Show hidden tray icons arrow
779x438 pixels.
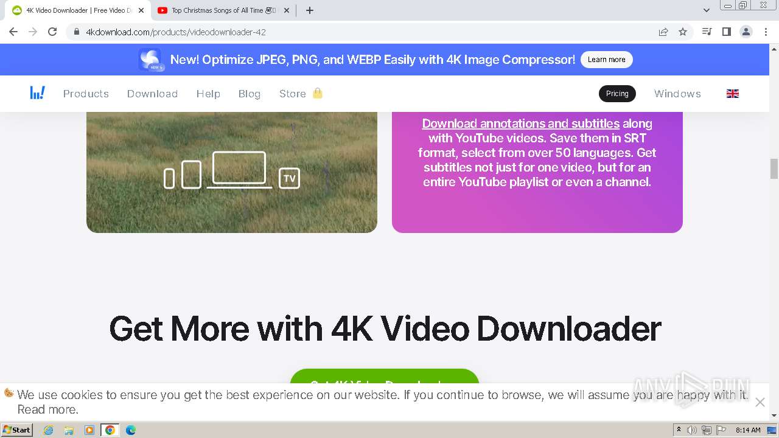coord(679,429)
